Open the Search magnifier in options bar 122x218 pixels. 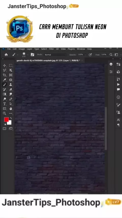coord(111,55)
